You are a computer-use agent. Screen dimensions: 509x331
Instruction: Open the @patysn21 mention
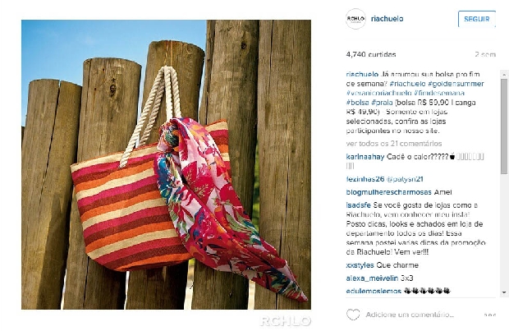point(405,179)
